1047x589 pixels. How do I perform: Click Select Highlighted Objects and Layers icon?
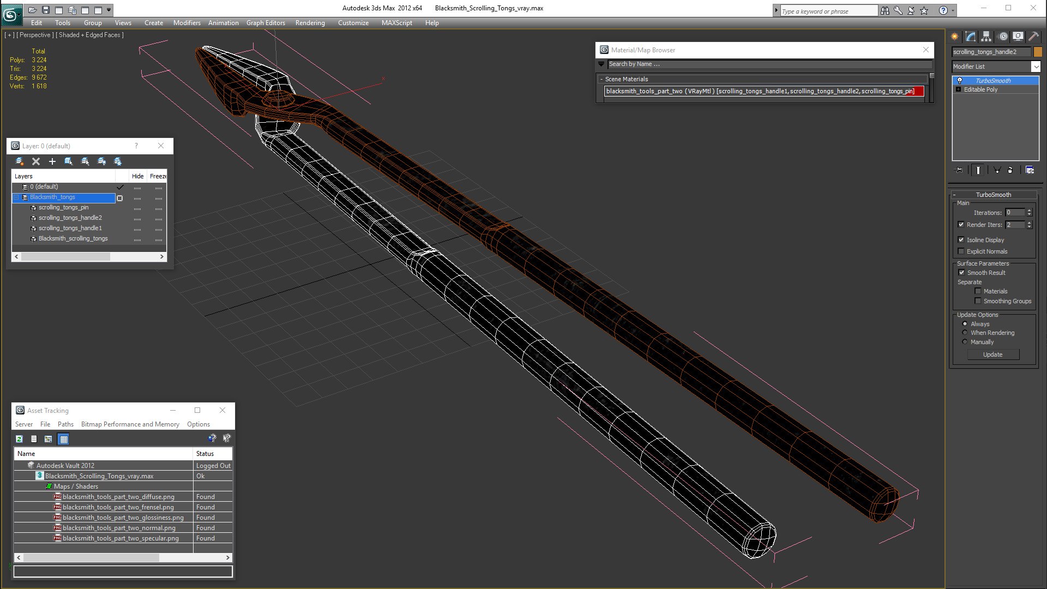point(69,161)
